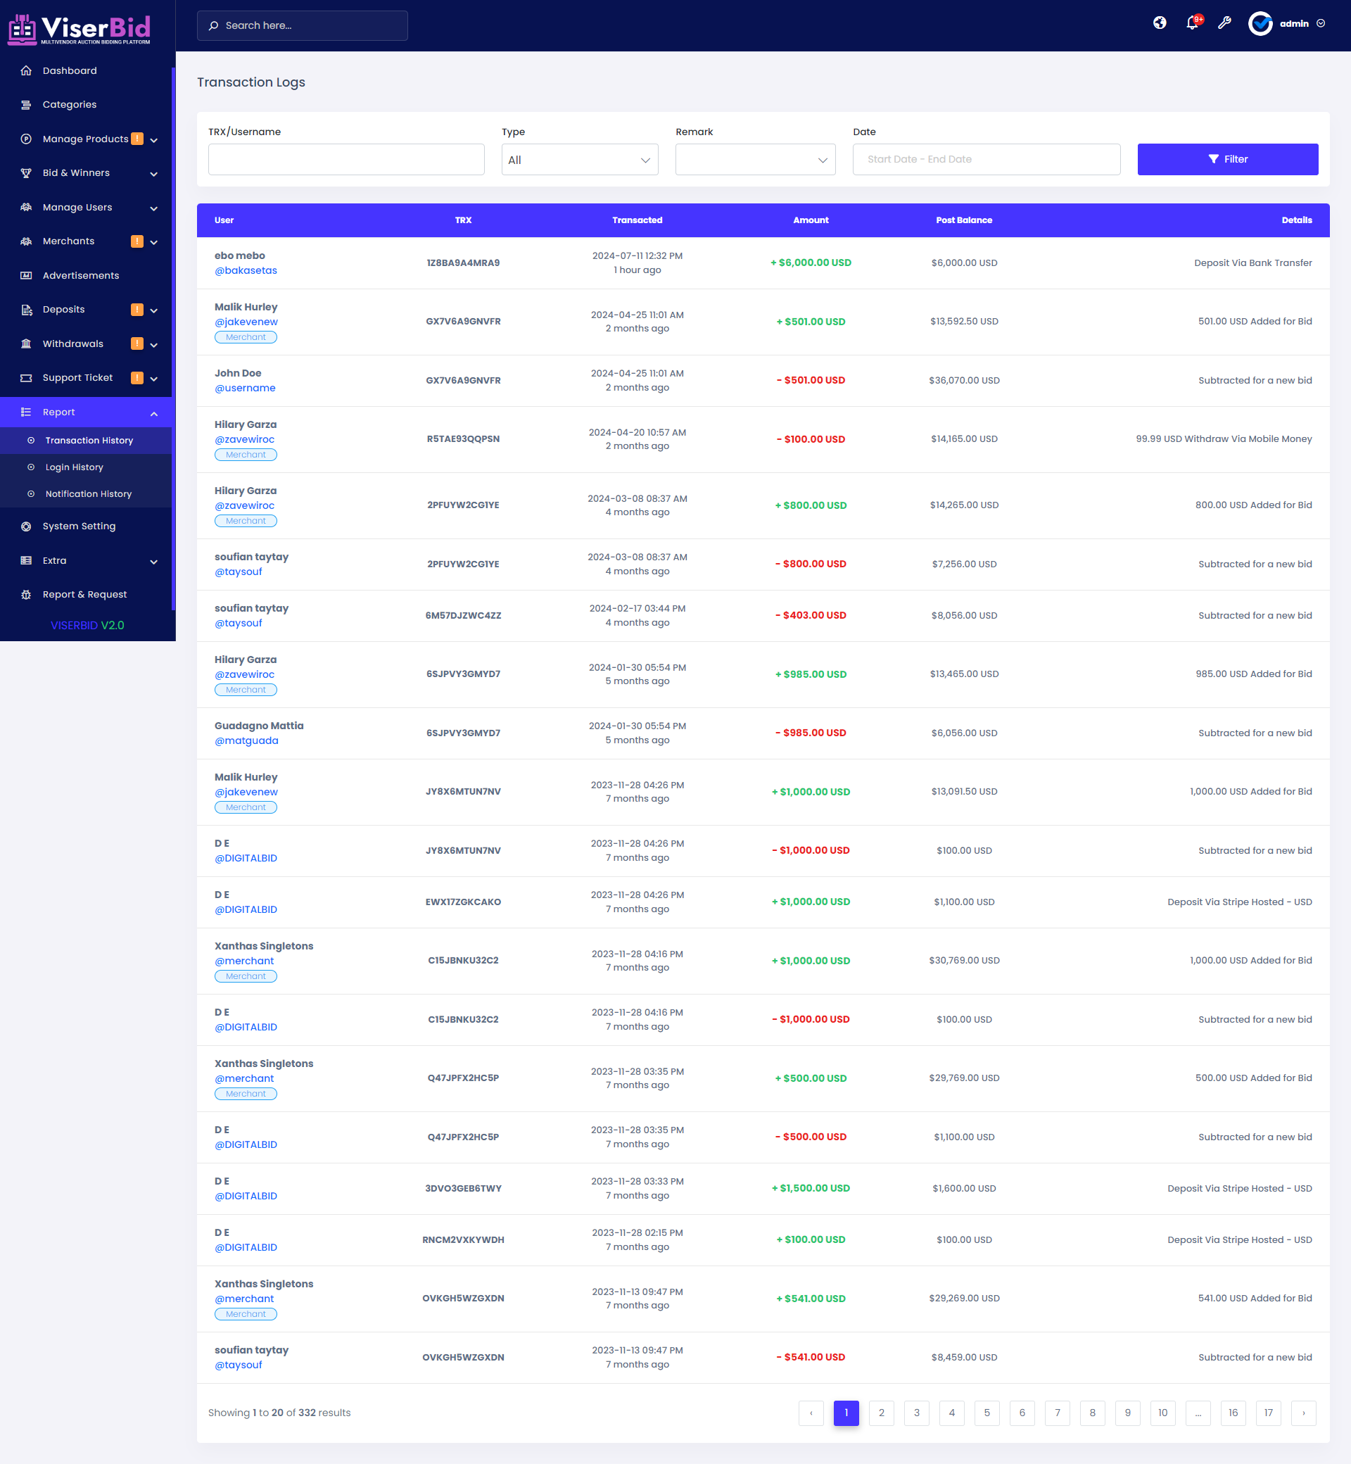This screenshot has height=1464, width=1351.
Task: Click the Report & Request bug icon
Action: click(x=26, y=595)
